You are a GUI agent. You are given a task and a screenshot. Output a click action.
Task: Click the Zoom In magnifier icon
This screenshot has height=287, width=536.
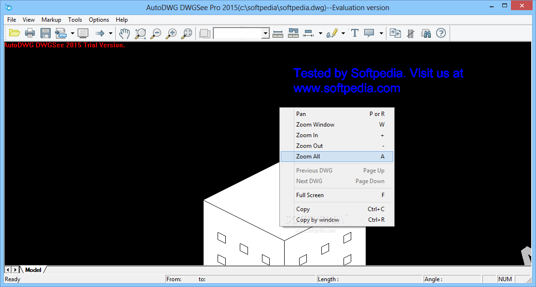coord(171,33)
